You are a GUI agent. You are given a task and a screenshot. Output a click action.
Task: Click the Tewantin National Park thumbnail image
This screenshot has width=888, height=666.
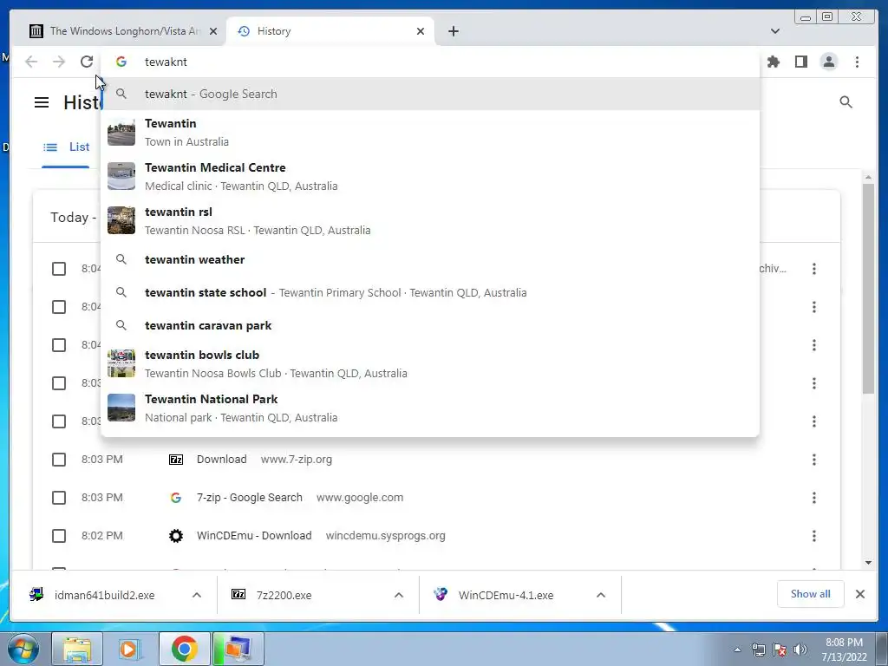[121, 408]
